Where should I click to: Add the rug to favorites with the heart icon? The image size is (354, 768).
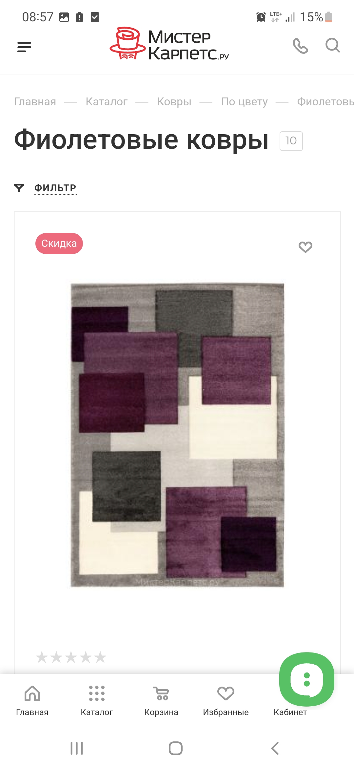[x=305, y=247]
